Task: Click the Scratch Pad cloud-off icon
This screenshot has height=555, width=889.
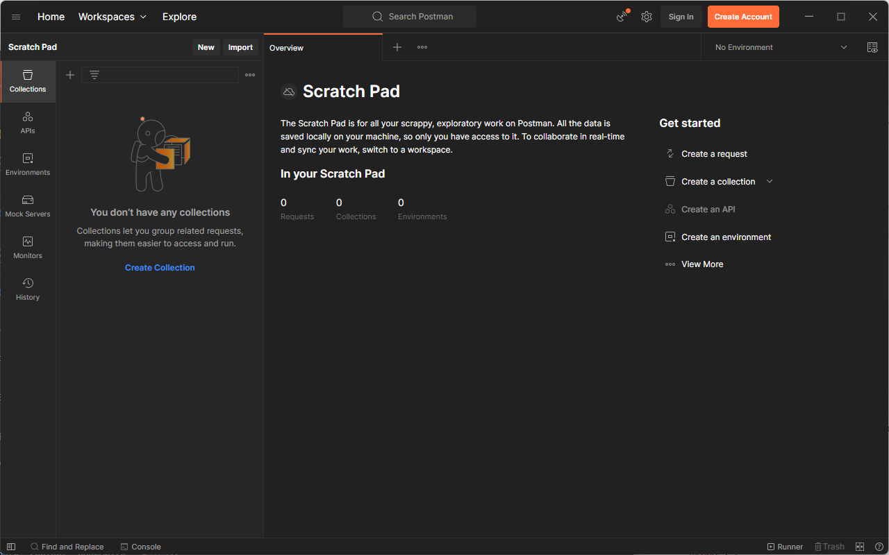Action: pyautogui.click(x=288, y=92)
